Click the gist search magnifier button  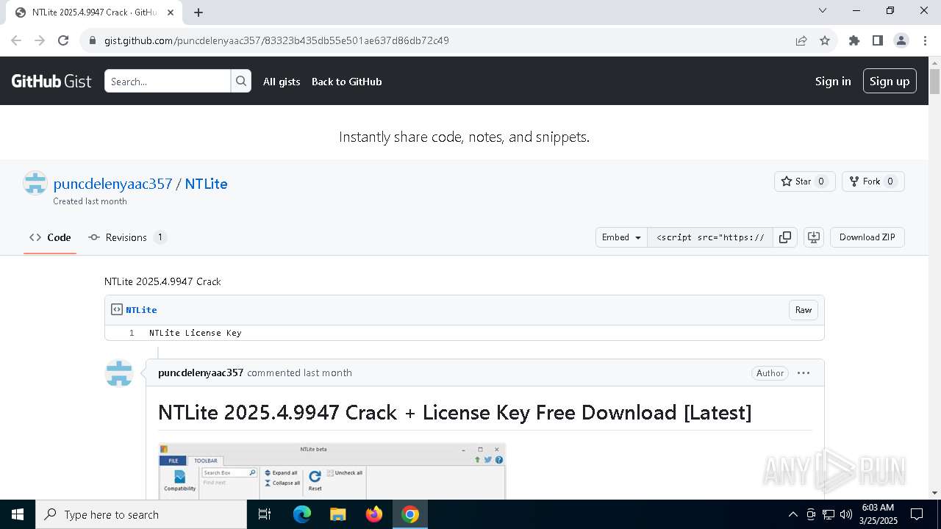[241, 82]
